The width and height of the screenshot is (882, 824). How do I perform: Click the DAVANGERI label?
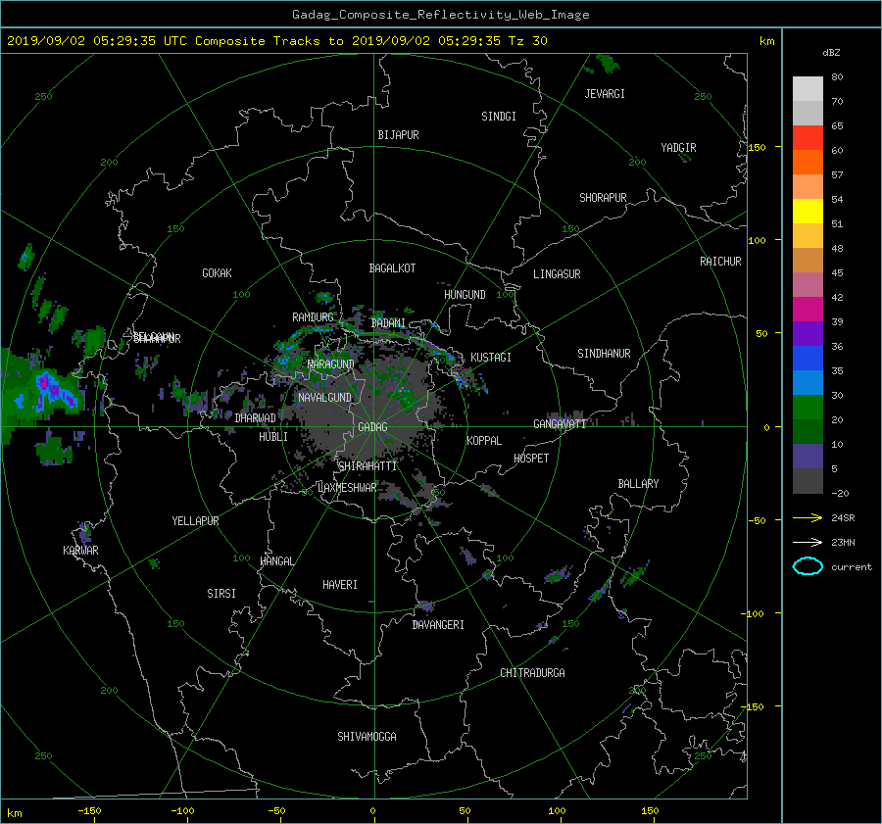pos(438,625)
